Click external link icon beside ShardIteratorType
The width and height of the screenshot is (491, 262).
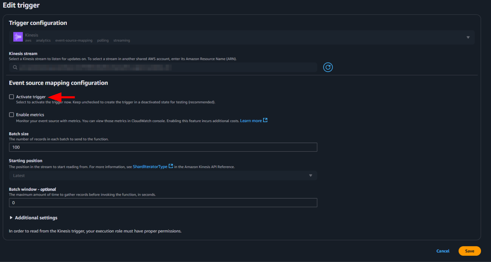tap(171, 166)
